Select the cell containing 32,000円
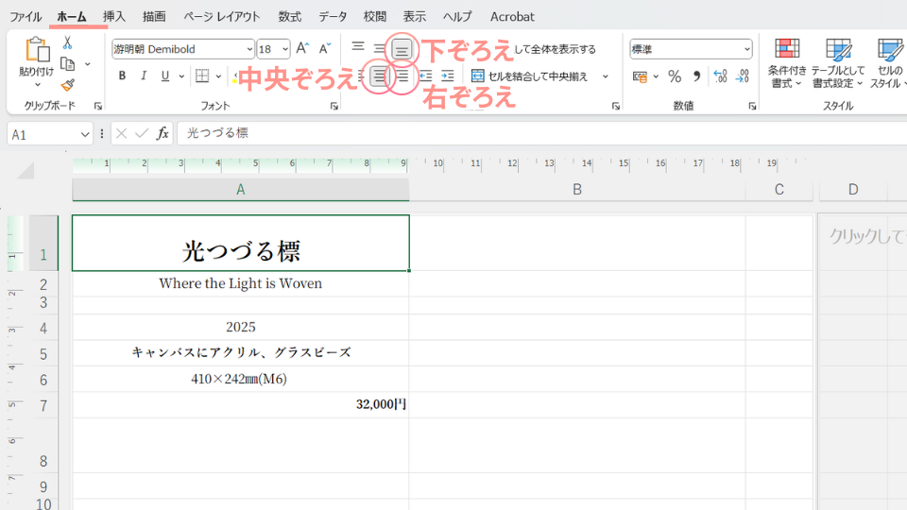The width and height of the screenshot is (907, 510). [241, 405]
